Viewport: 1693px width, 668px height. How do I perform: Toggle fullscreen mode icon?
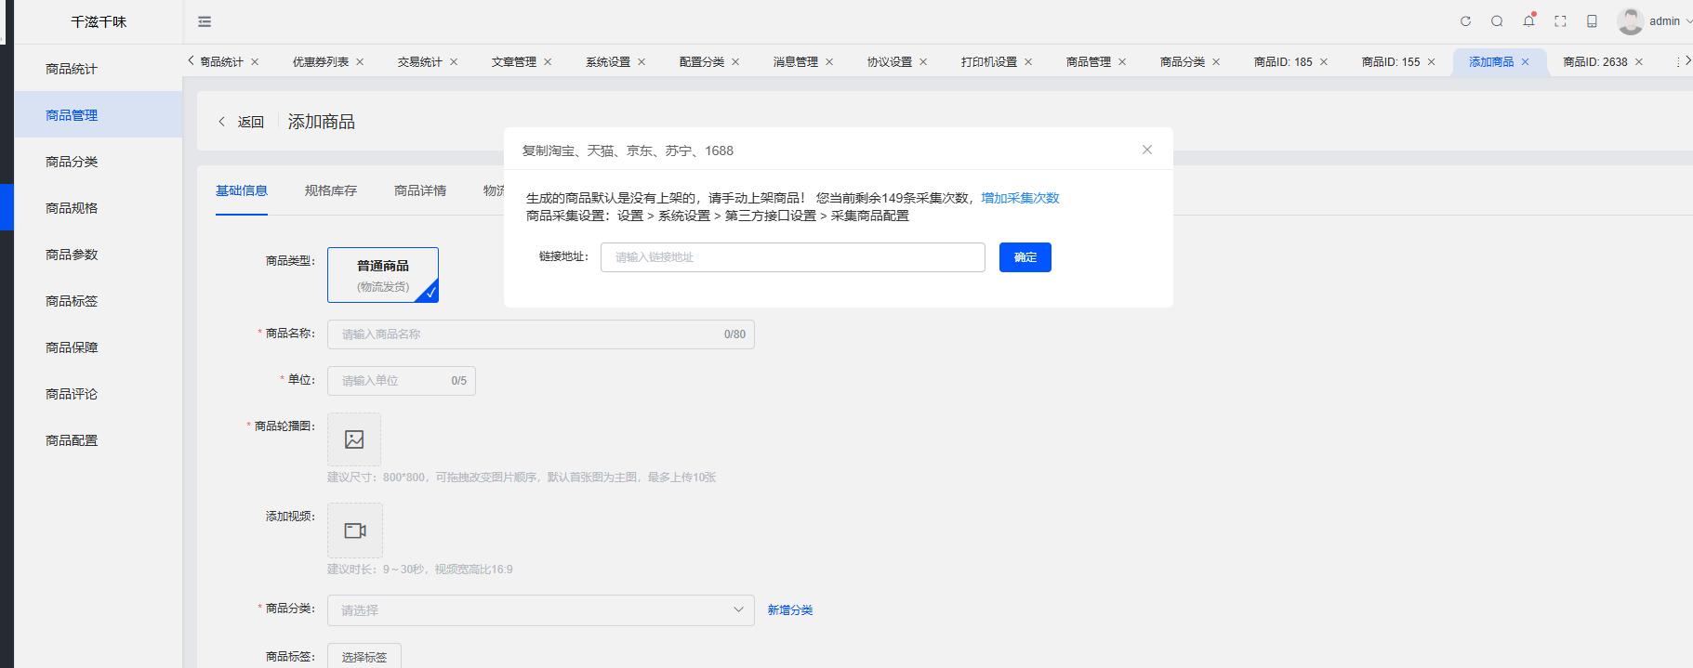[x=1560, y=21]
